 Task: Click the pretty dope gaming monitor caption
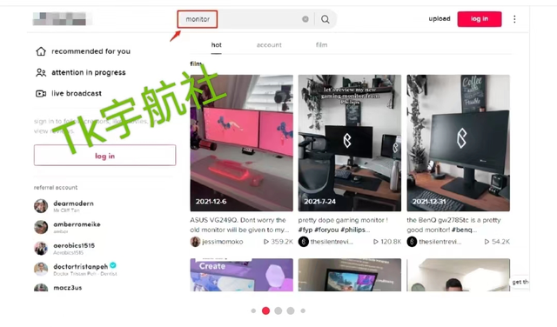[343, 224]
